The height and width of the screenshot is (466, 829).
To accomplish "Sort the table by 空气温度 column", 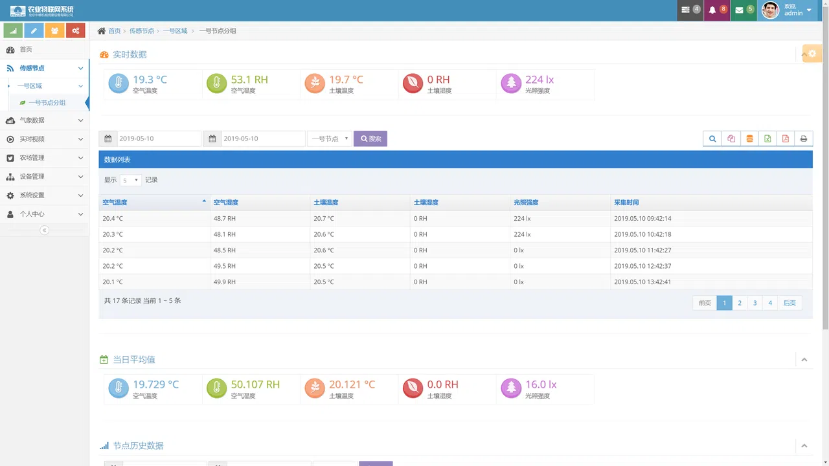I will (154, 203).
